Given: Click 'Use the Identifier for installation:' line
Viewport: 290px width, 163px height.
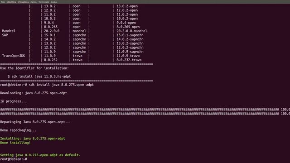Looking at the screenshot, I should pos(34,68).
